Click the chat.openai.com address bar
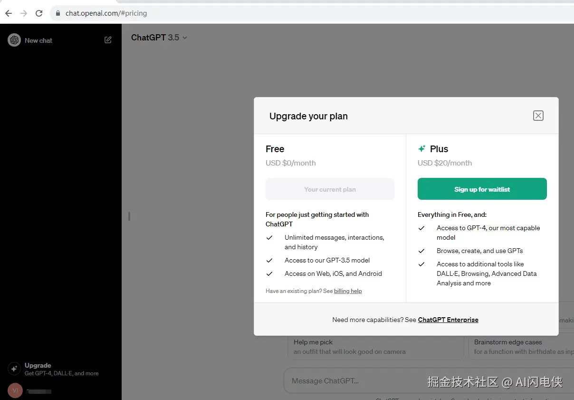This screenshot has width=574, height=400. coord(312,13)
